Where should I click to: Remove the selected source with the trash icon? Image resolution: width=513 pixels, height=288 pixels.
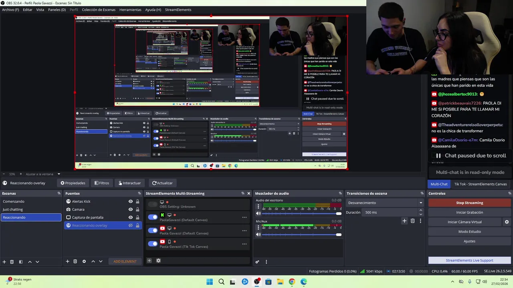point(75,261)
